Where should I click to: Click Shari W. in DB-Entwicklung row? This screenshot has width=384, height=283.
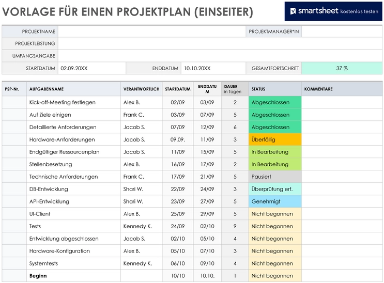click(x=141, y=189)
